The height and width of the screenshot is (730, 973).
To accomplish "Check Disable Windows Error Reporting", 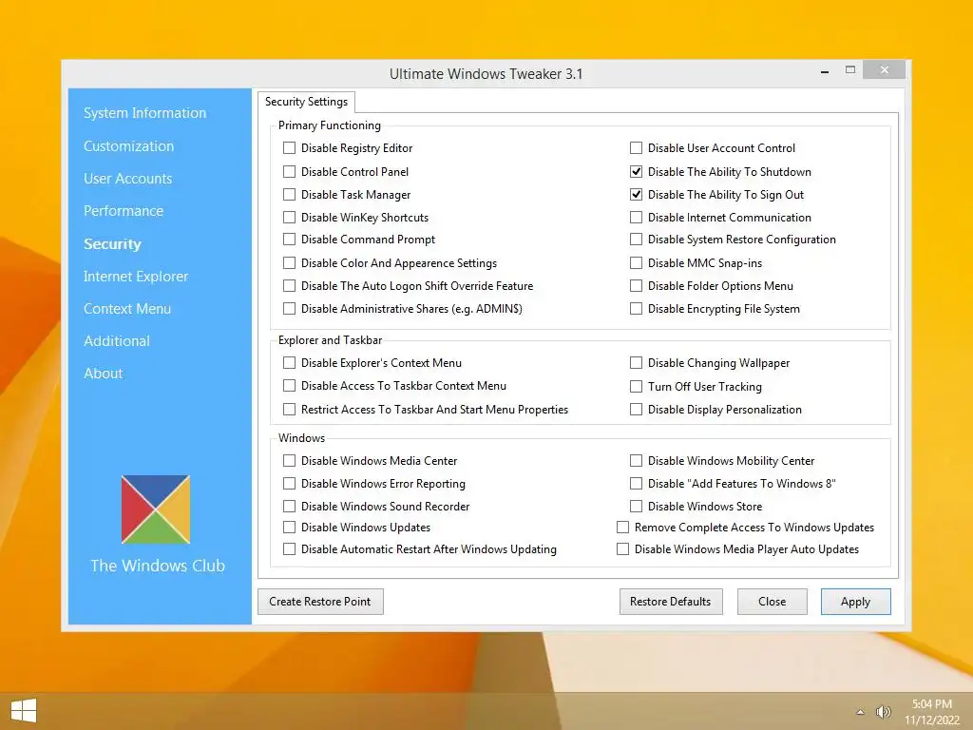I will pyautogui.click(x=289, y=484).
